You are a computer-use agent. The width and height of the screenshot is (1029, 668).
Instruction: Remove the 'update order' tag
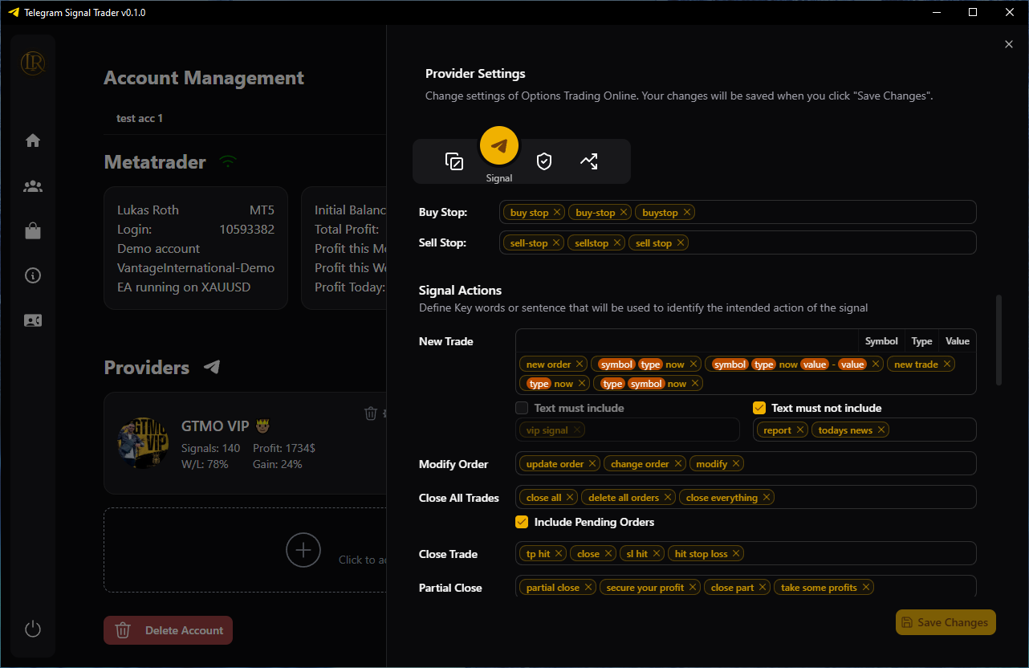(x=592, y=464)
